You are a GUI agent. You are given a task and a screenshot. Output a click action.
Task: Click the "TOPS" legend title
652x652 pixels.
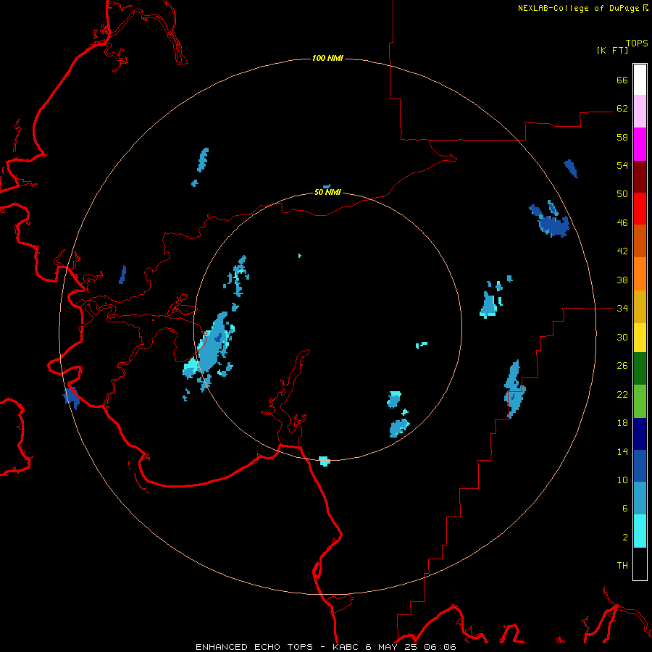637,43
